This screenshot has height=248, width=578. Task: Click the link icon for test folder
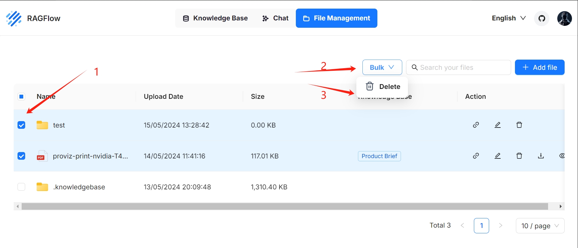click(x=476, y=125)
